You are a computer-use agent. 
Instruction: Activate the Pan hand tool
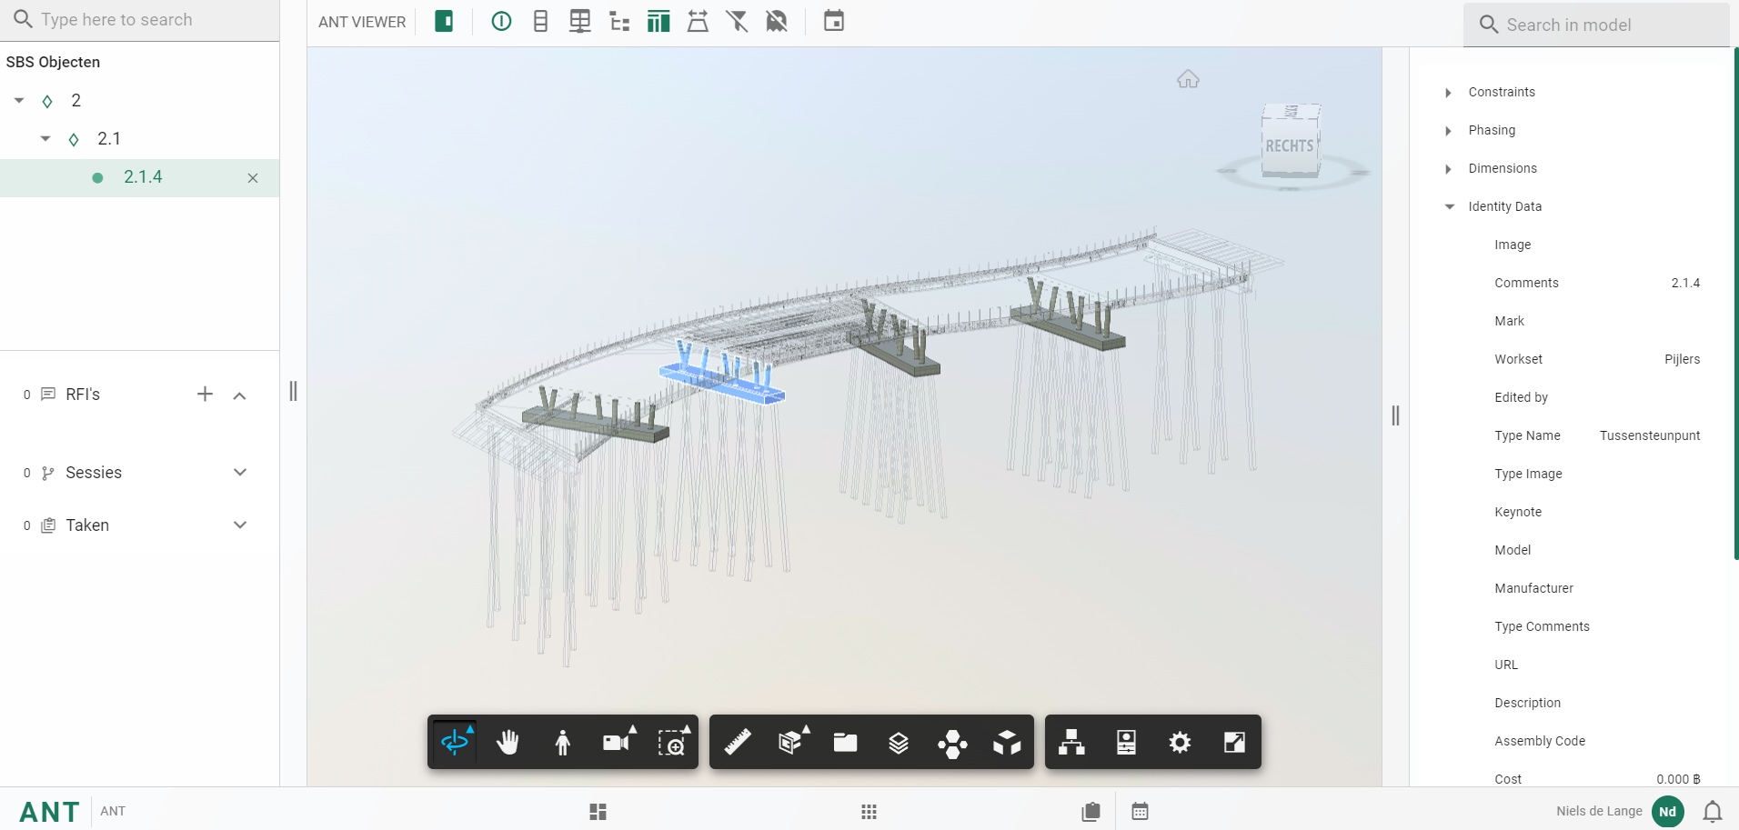[508, 743]
